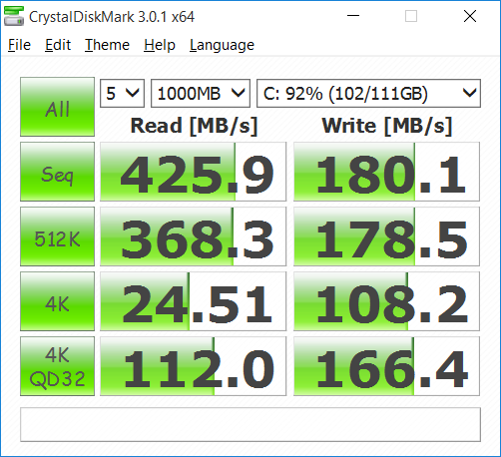Click the empty comment field at the bottom

250,425
